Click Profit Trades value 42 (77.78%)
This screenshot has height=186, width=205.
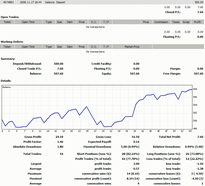tap(131, 159)
